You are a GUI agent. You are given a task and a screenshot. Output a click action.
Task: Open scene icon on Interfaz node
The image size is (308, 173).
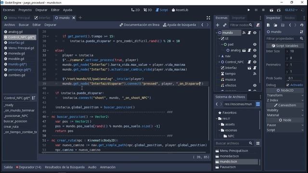(249, 68)
